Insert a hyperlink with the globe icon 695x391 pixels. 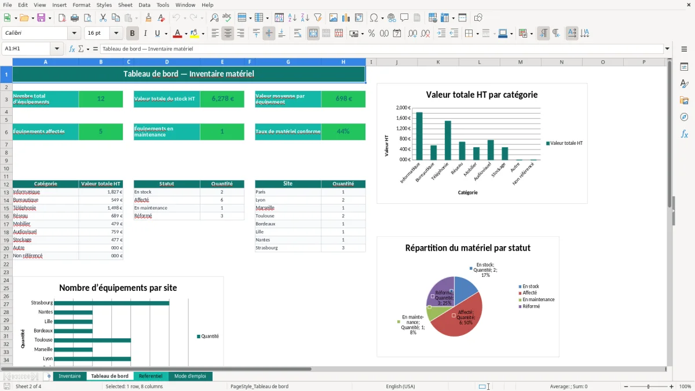pyautogui.click(x=392, y=18)
